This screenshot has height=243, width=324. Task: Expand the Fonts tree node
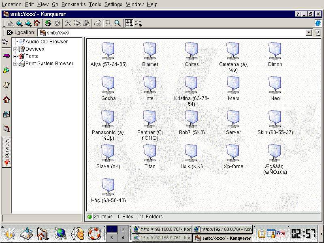pyautogui.click(x=15, y=56)
